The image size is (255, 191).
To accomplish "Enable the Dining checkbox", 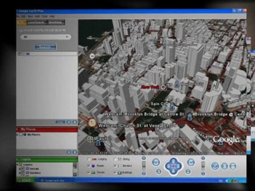I will (x=115, y=159).
